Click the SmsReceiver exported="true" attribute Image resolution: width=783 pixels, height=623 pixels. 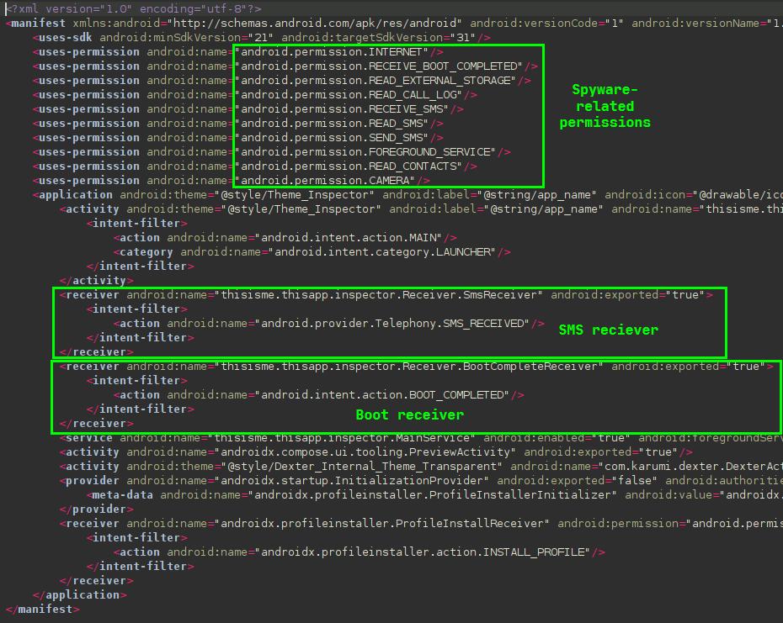pyautogui.click(x=627, y=295)
